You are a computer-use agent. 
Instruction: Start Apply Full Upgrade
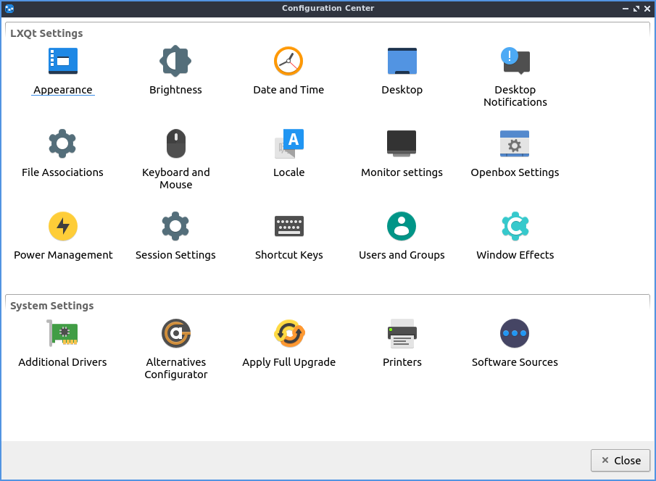pyautogui.click(x=288, y=334)
